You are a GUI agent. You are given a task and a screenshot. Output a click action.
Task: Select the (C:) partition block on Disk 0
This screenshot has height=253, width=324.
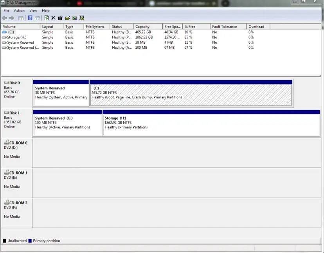click(x=191, y=95)
